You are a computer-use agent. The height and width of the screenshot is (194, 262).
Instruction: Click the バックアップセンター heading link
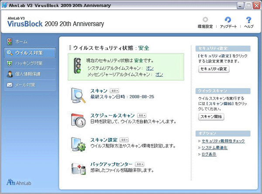111,164
